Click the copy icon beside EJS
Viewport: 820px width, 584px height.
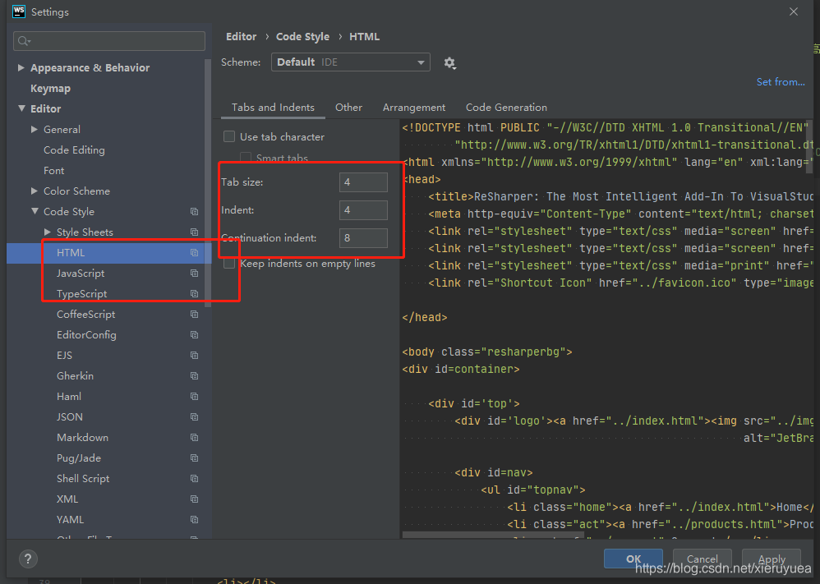[x=194, y=355]
